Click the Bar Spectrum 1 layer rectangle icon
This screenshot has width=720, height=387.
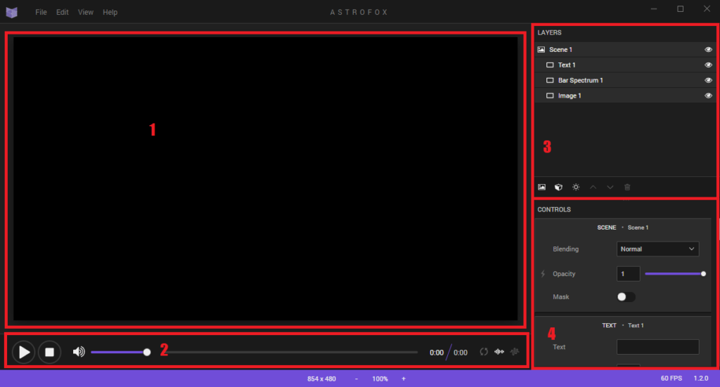pos(550,80)
